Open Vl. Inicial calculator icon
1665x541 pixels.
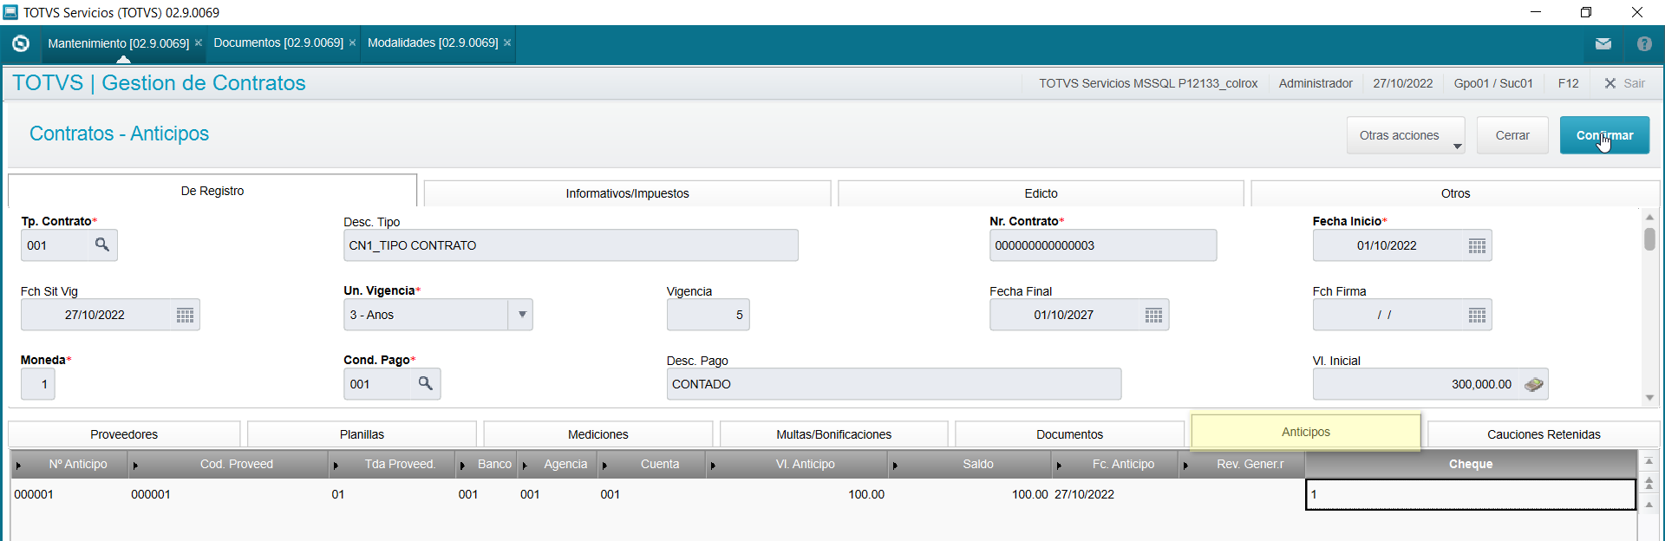pos(1533,384)
